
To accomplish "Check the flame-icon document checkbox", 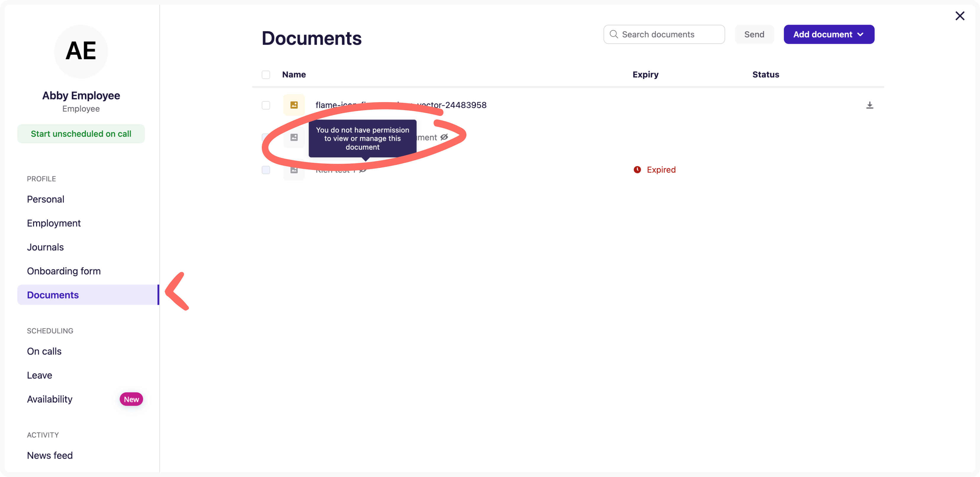I will 266,105.
